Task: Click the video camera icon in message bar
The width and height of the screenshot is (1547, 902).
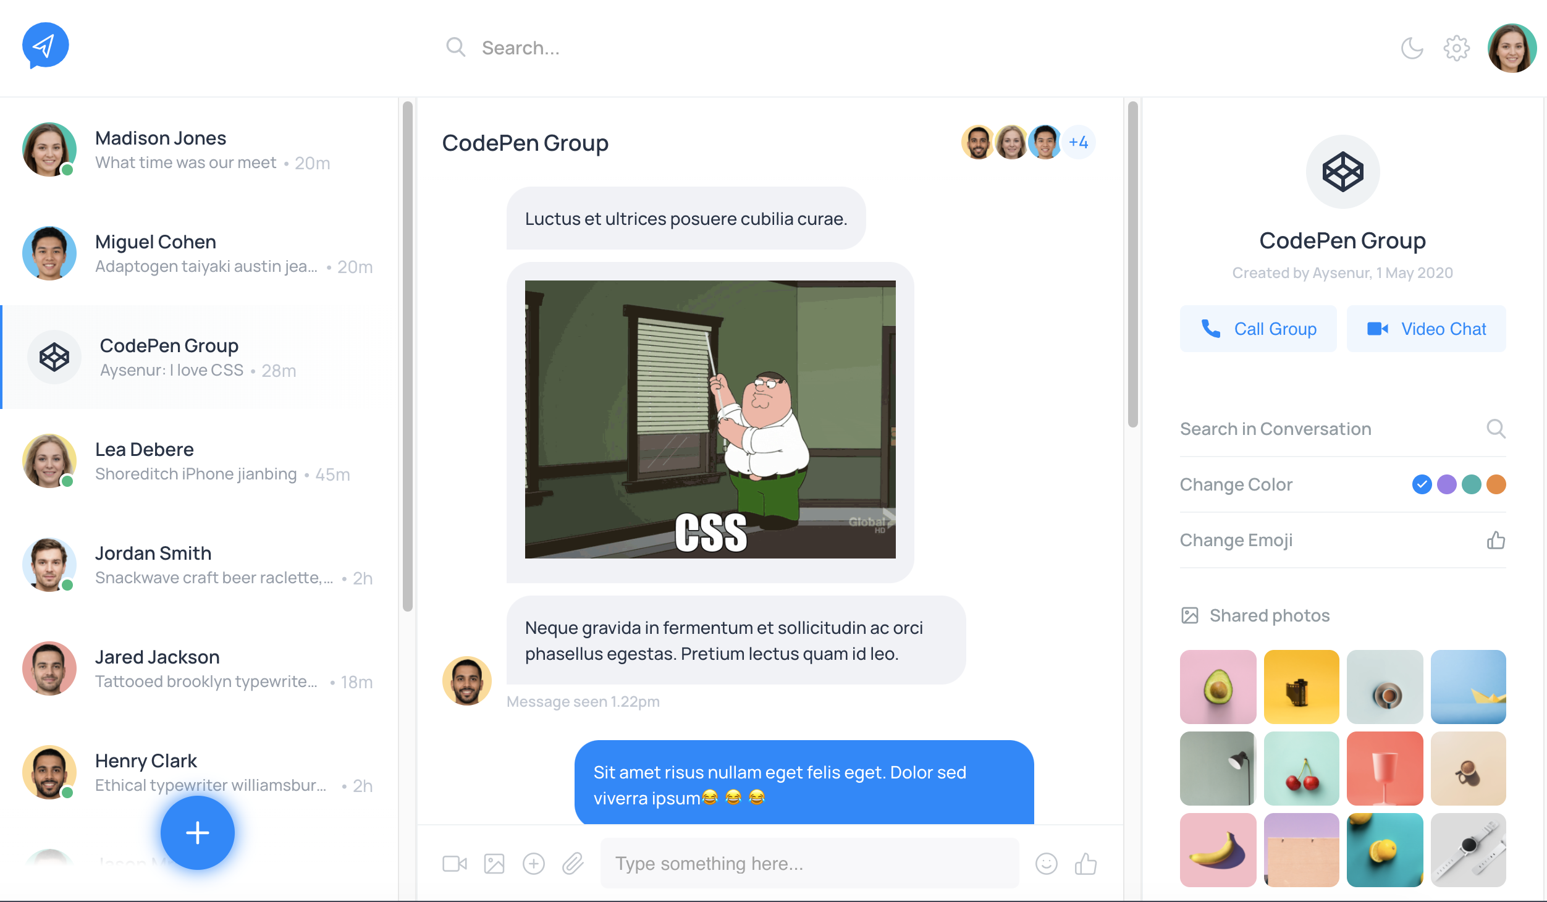Action: pyautogui.click(x=455, y=863)
